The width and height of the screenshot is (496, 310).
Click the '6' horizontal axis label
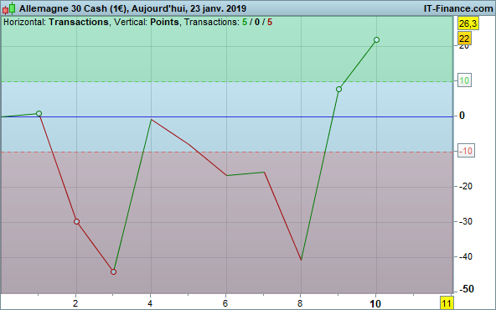coord(225,303)
